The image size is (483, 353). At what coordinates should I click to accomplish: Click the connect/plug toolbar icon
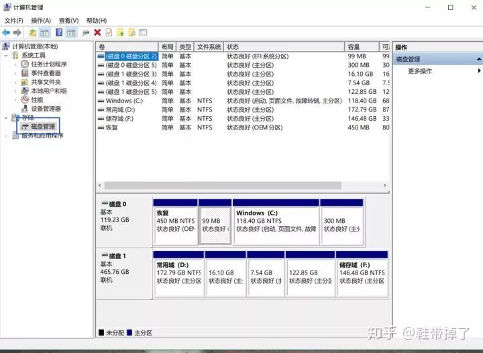(x=86, y=33)
